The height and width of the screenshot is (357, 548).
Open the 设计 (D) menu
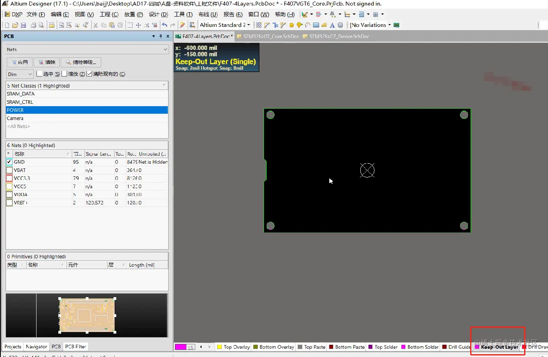[x=158, y=14]
